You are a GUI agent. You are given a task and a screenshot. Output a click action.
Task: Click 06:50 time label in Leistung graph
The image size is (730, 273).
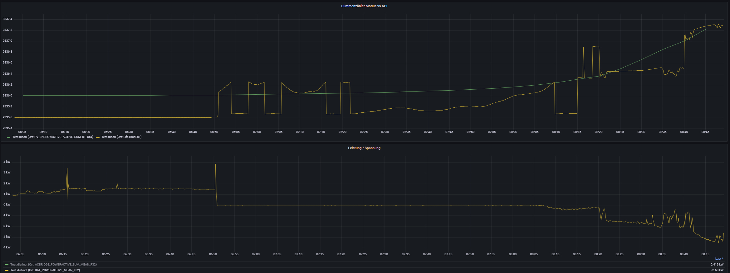[213, 254]
